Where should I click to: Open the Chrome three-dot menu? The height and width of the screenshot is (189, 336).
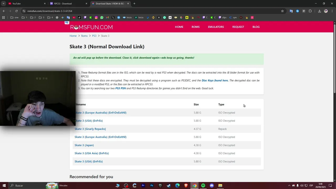[332, 11]
